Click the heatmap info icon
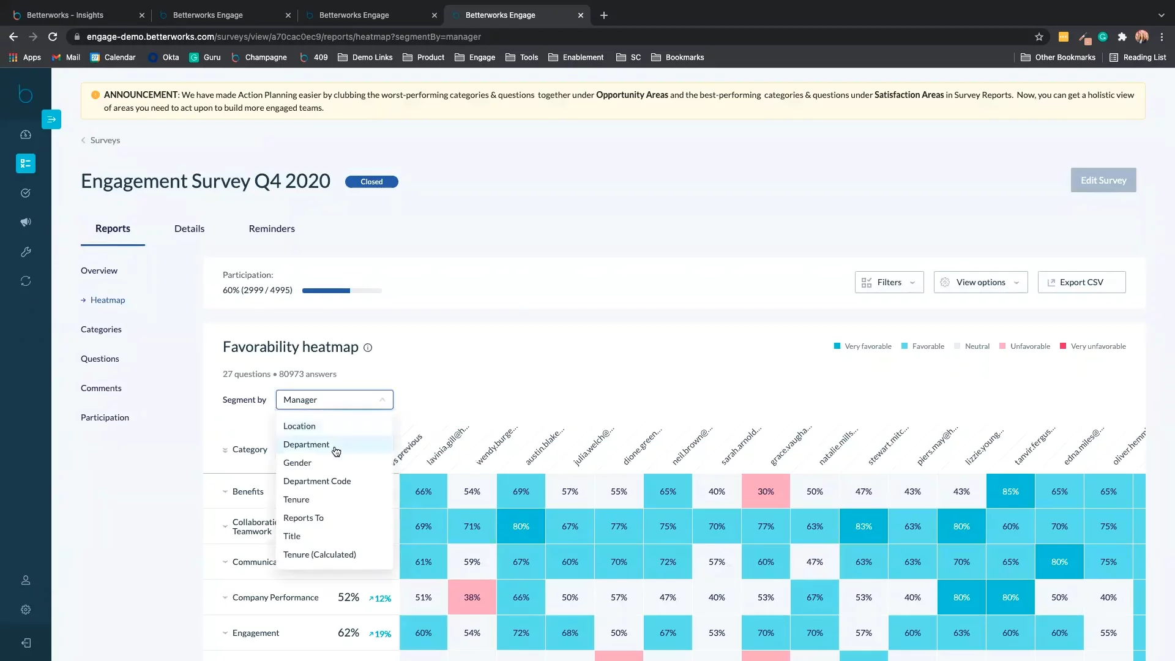 (368, 348)
